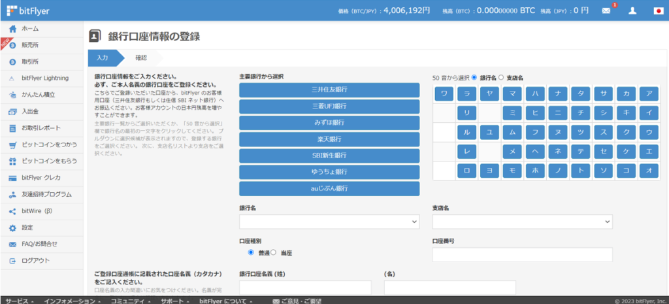Select 三井住友銀行 button
This screenshot has width=669, height=304.
pyautogui.click(x=329, y=90)
